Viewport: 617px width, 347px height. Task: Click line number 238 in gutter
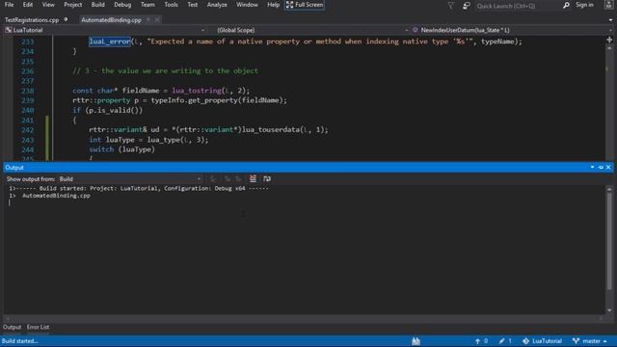click(x=28, y=91)
